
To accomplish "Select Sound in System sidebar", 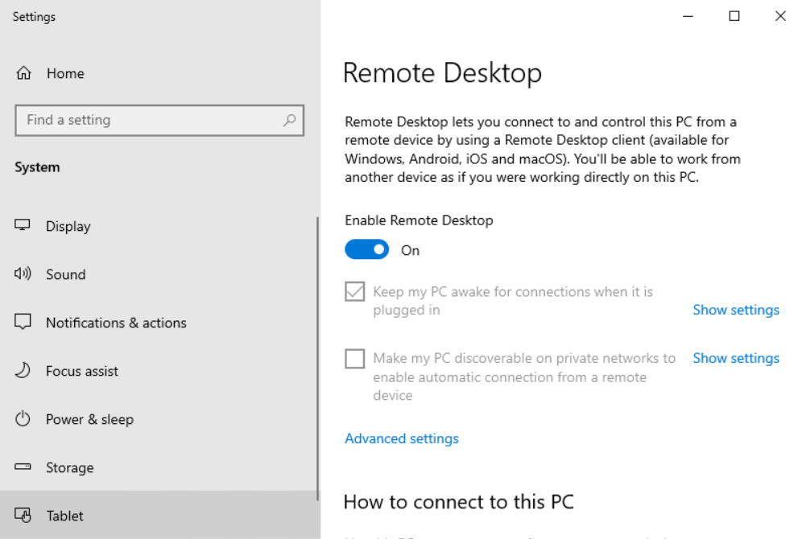I will click(159, 274).
